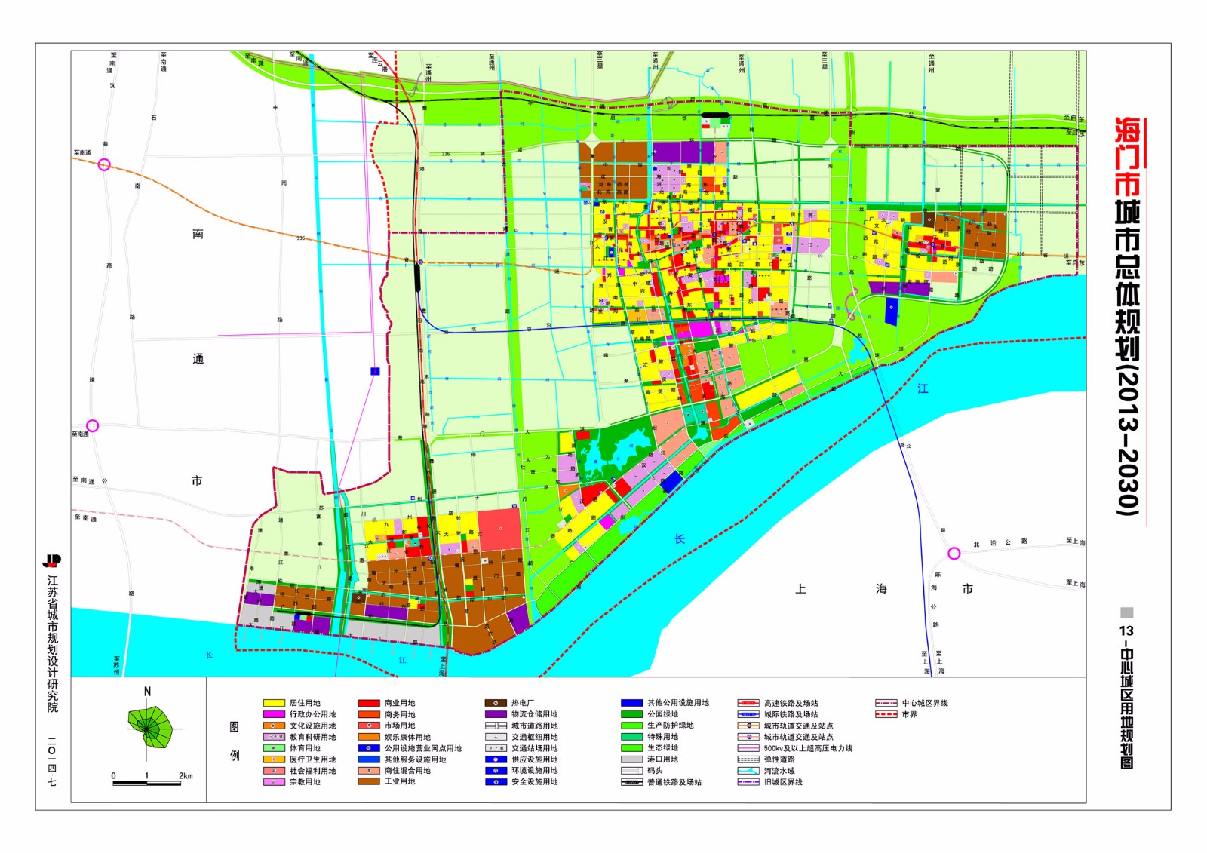This screenshot has width=1207, height=853.
Task: Select the yellow 居住用地 legend swatch
Action: click(x=274, y=703)
